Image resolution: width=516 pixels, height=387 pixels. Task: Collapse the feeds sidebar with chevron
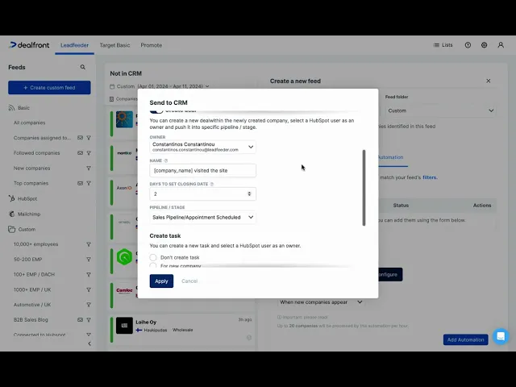89,343
